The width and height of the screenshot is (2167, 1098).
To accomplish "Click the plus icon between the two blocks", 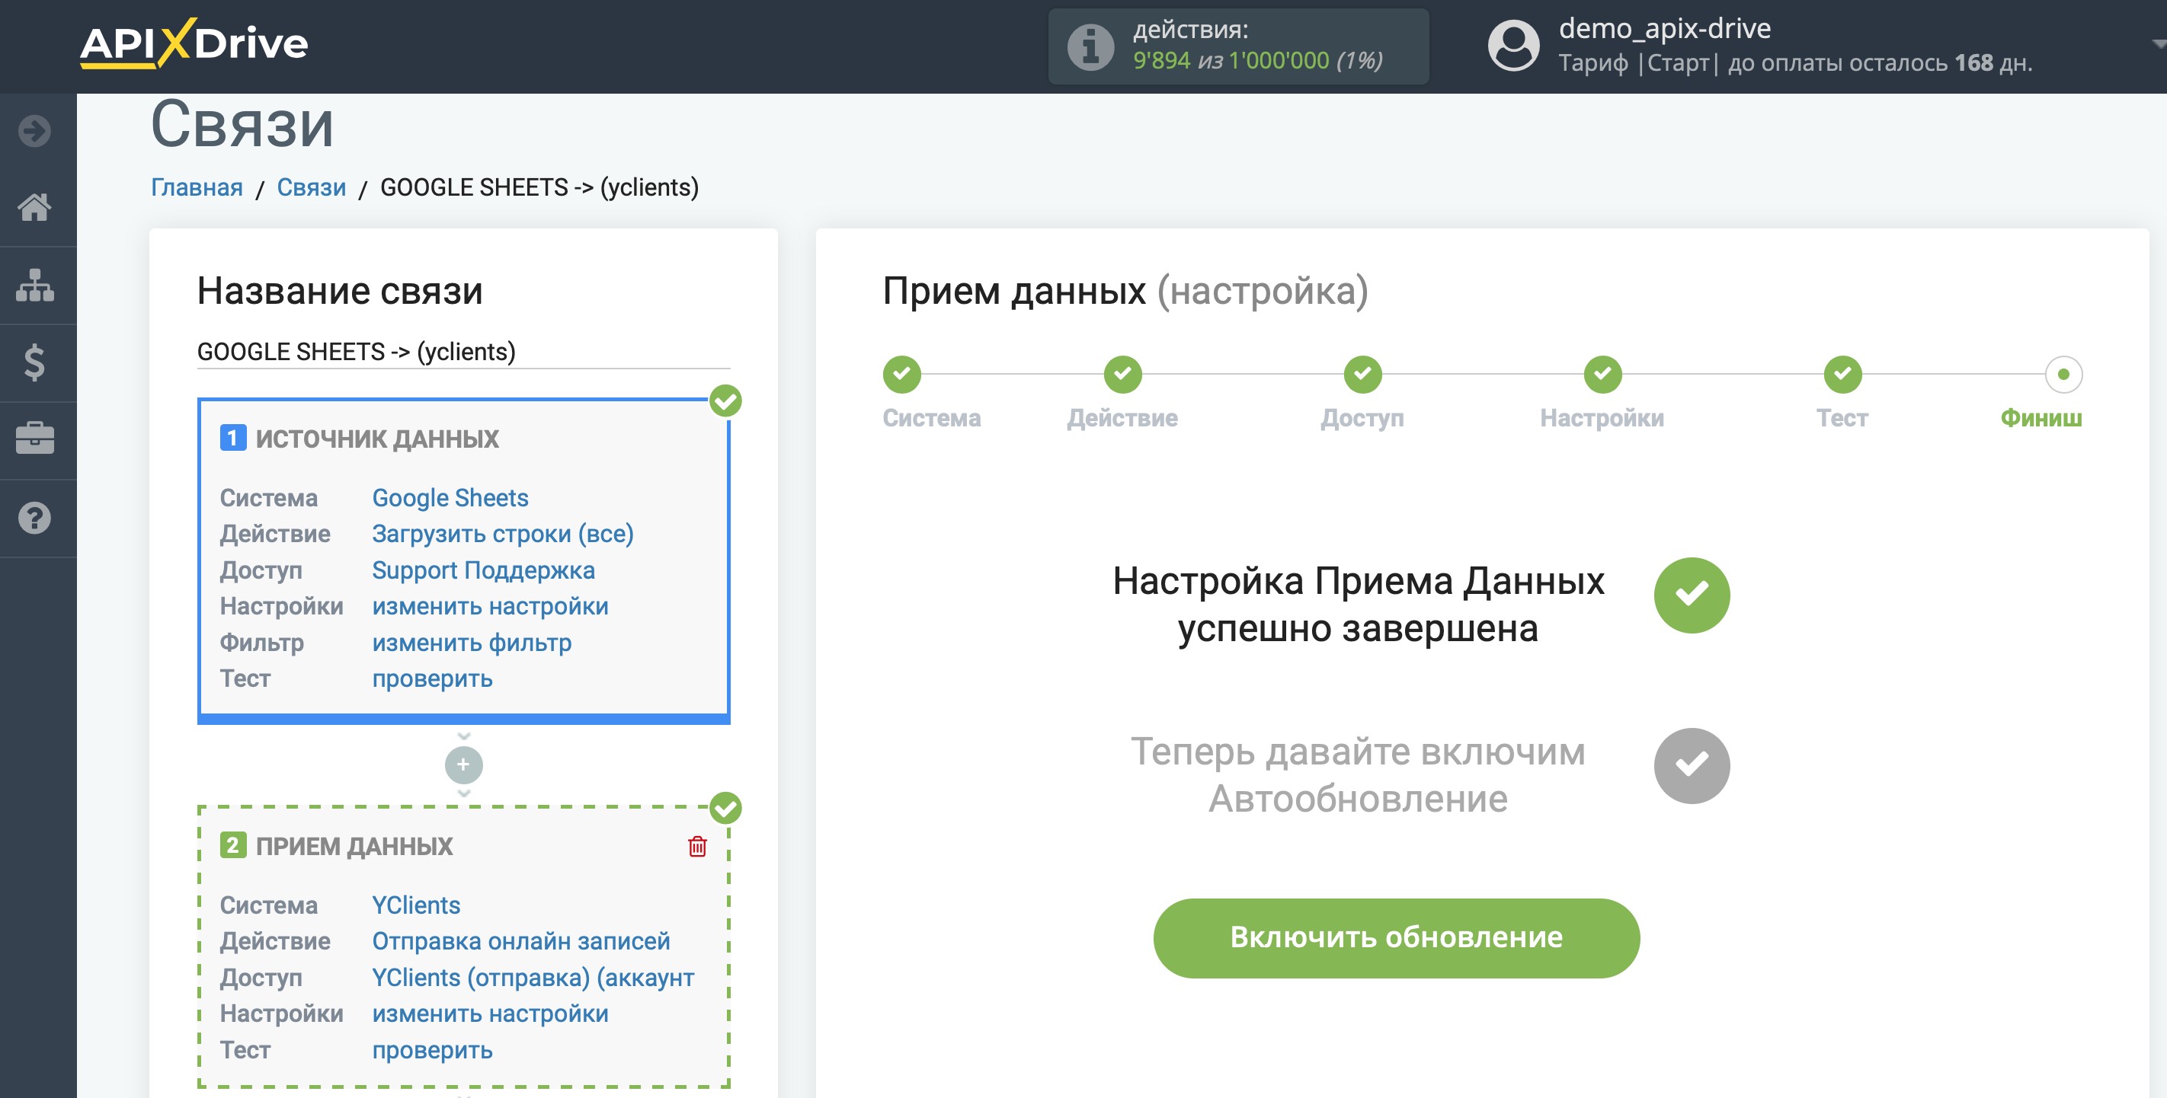I will click(x=463, y=765).
